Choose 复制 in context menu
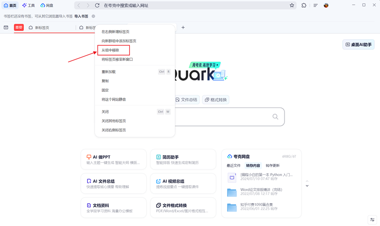 [x=135, y=81]
